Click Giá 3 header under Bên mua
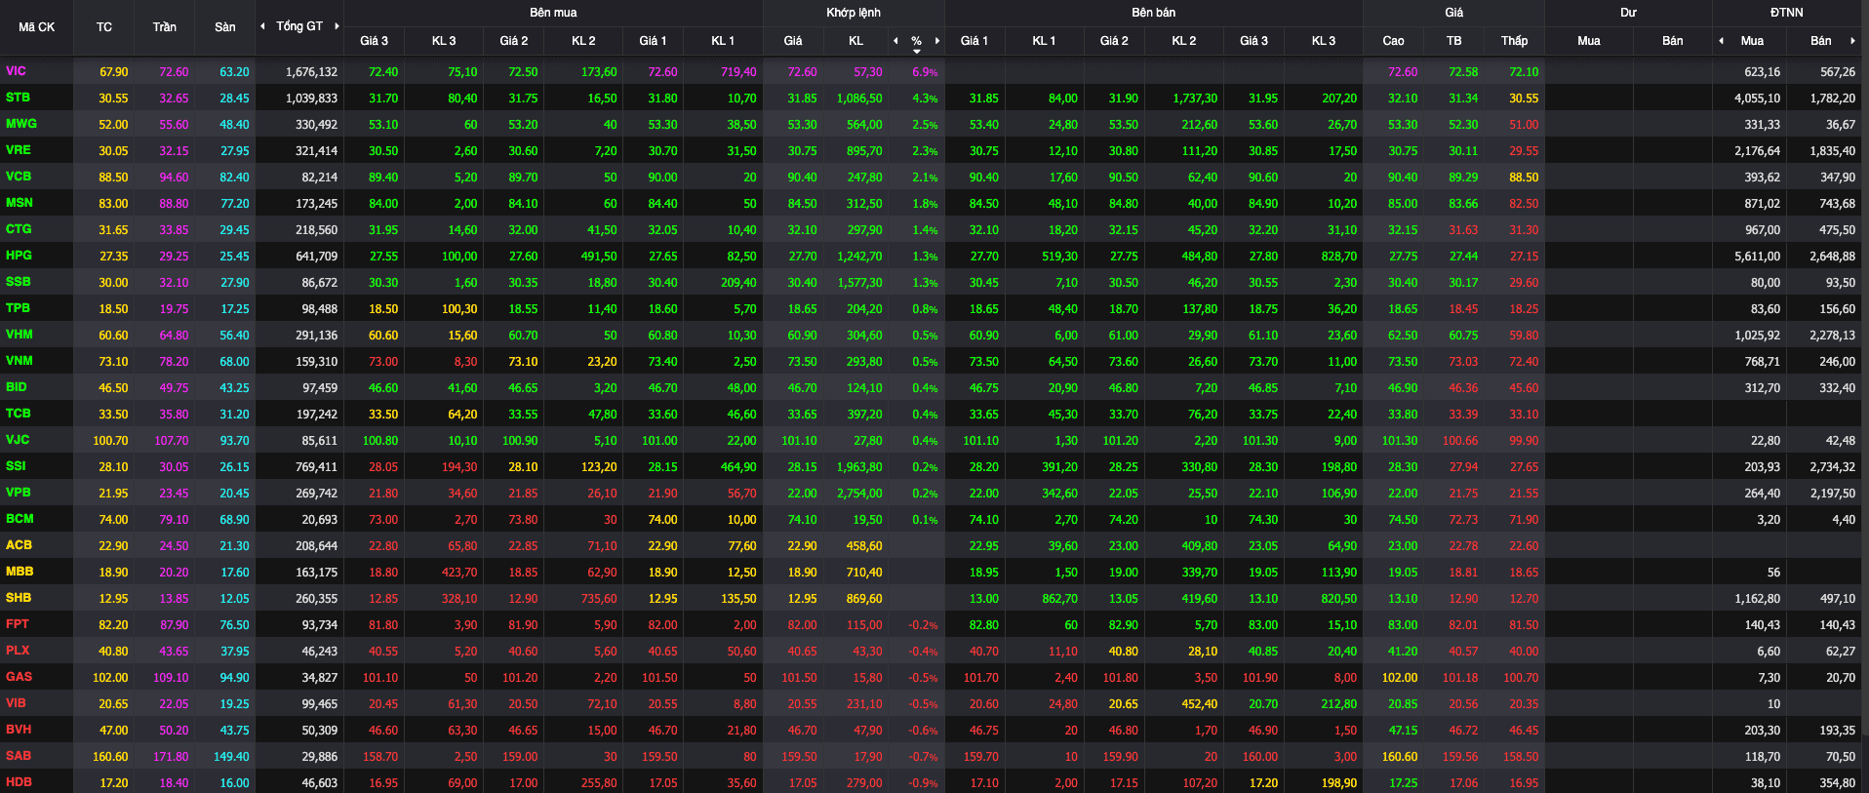Viewport: 1869px width, 793px height. point(374,40)
